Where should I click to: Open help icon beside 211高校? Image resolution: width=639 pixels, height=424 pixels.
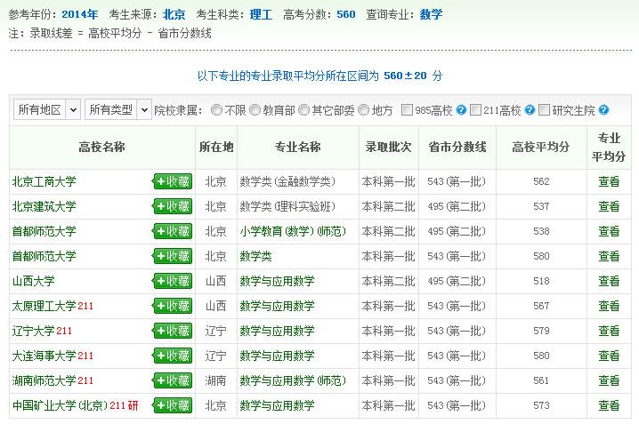530,110
